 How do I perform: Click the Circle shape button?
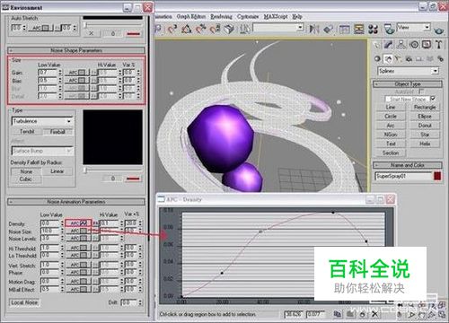pos(391,116)
